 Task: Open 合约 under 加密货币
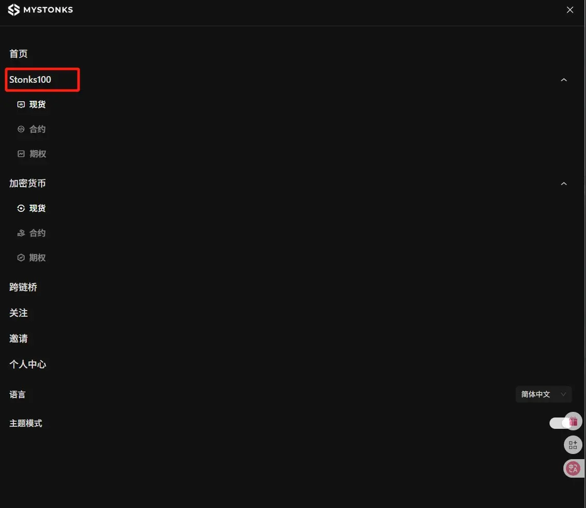click(37, 233)
